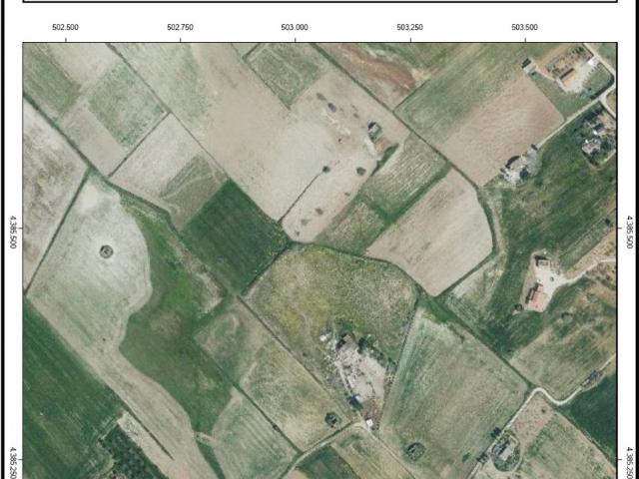Click the right-side 4.385.500 northing label
Image resolution: width=639 pixels, height=479 pixels.
(630, 233)
